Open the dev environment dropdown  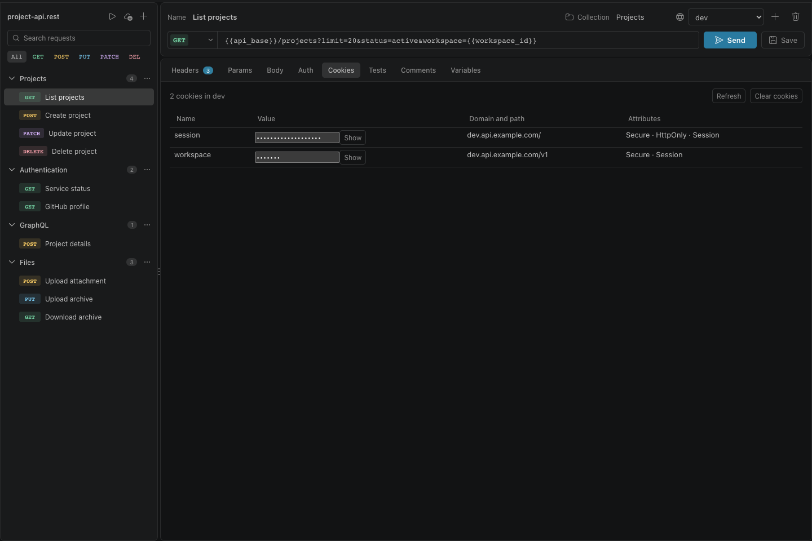tap(726, 17)
